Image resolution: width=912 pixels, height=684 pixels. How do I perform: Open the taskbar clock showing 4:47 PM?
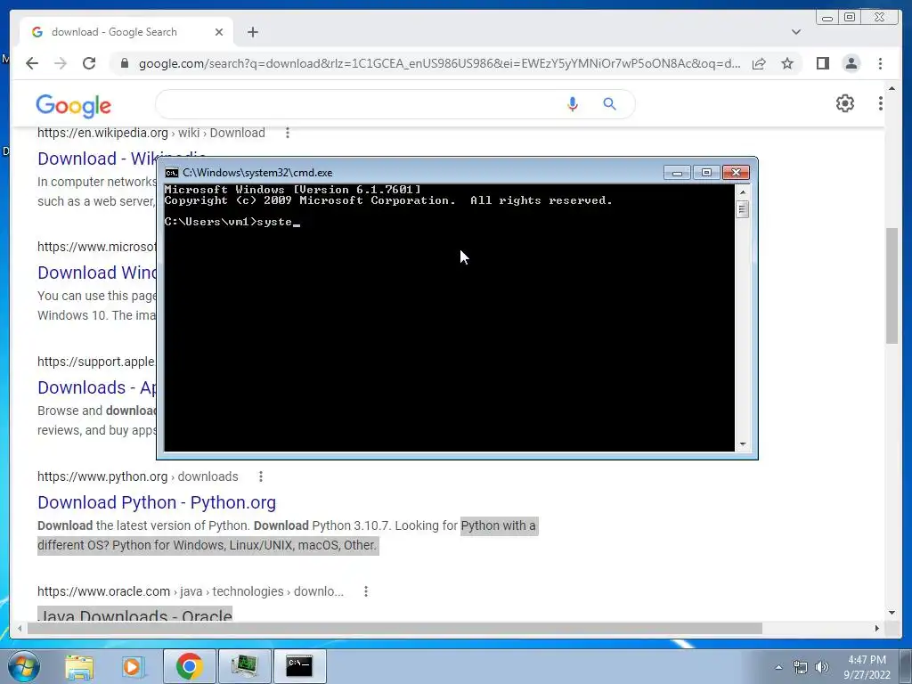click(867, 667)
